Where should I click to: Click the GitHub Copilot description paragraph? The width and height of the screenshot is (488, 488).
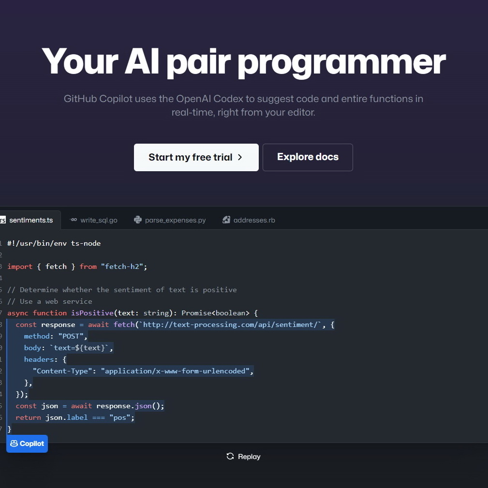pos(243,105)
